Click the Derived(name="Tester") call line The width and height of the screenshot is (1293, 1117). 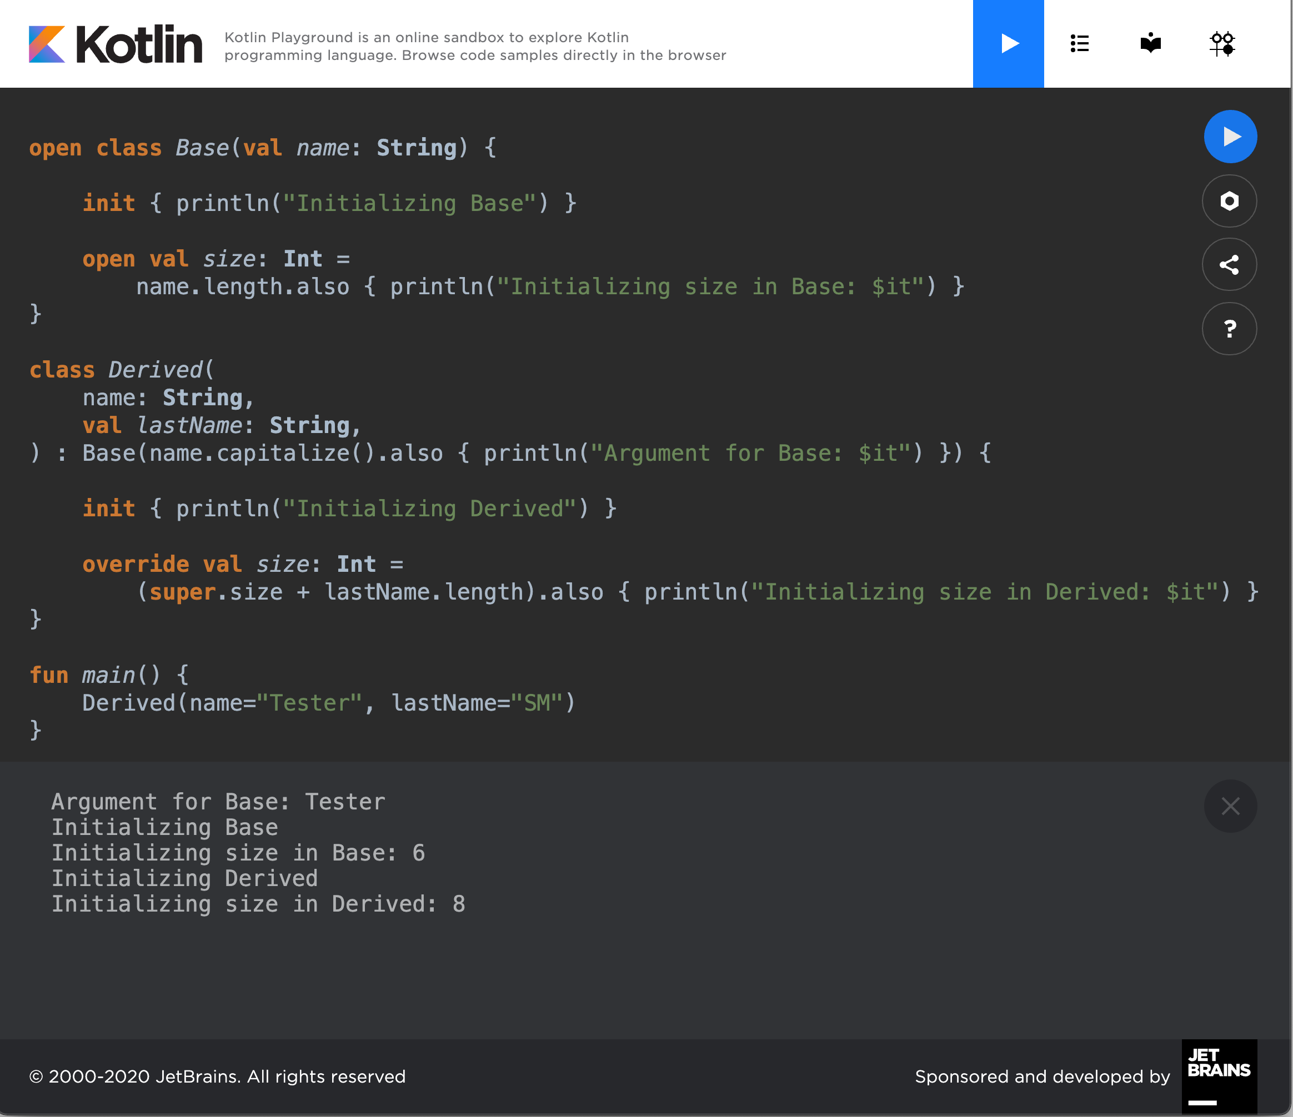pyautogui.click(x=328, y=703)
